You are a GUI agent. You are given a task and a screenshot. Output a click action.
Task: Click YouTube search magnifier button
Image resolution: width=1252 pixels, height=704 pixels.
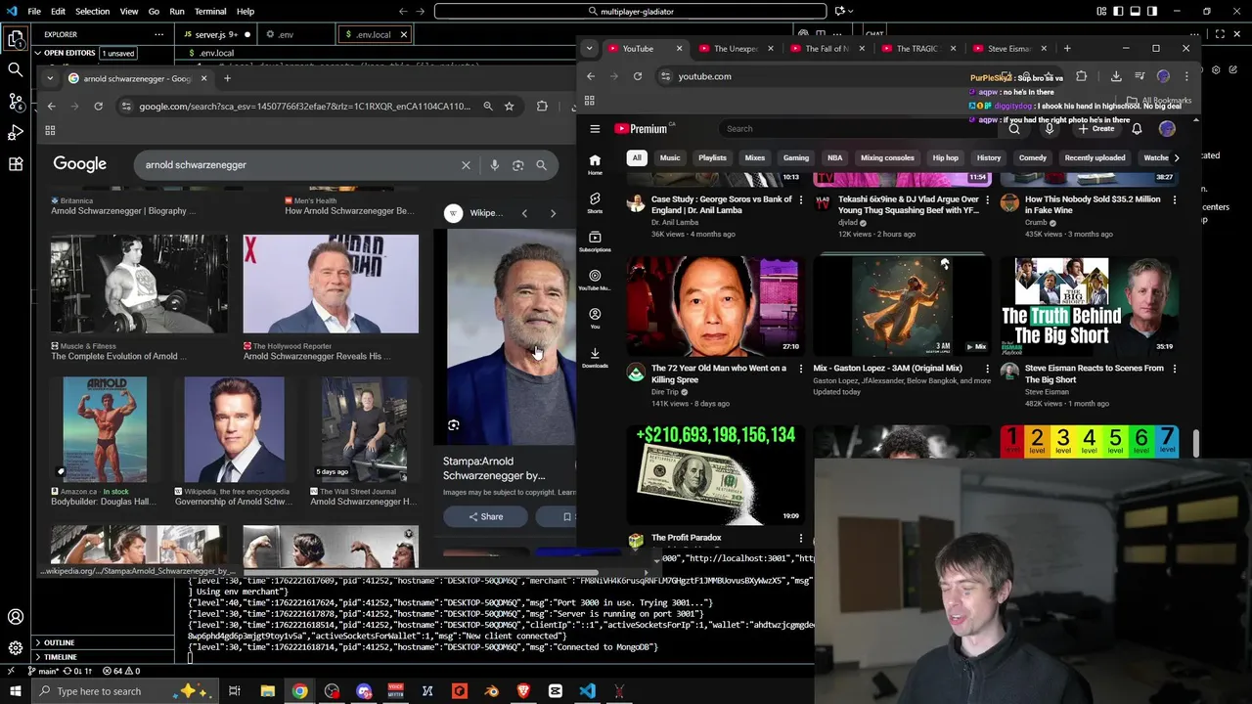(x=1014, y=129)
